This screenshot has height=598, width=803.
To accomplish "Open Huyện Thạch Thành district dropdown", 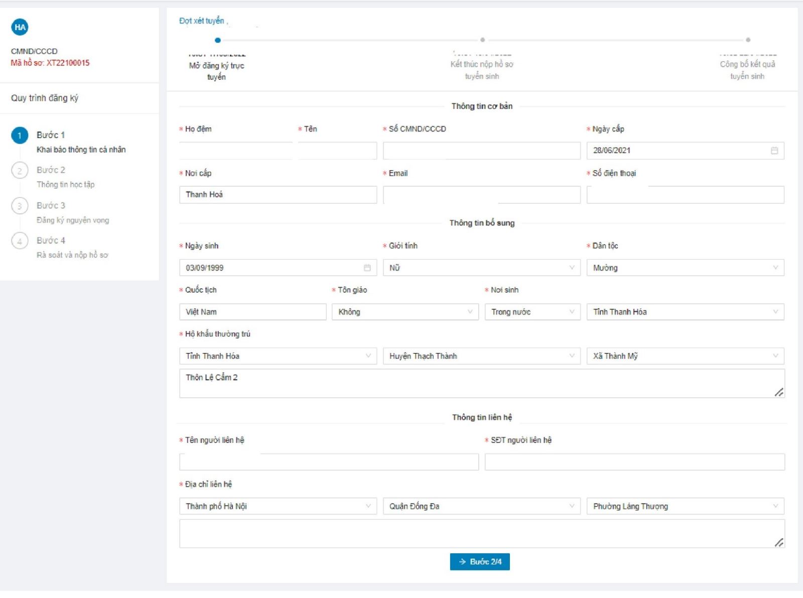I will coord(481,356).
